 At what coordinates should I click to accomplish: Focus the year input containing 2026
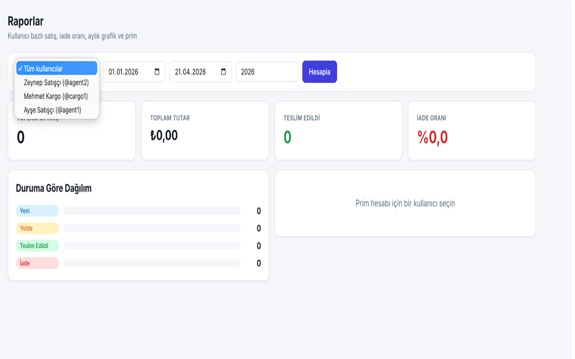coord(267,72)
